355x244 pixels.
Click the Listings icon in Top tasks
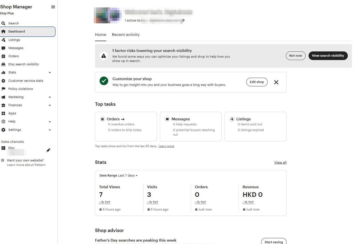[x=232, y=119]
